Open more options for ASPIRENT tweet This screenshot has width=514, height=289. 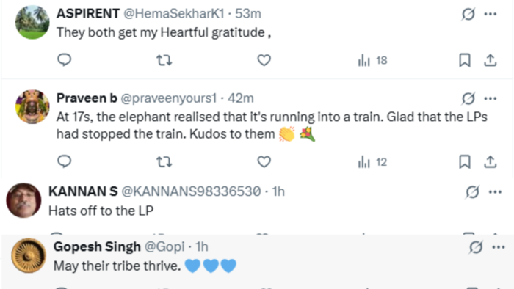point(491,14)
